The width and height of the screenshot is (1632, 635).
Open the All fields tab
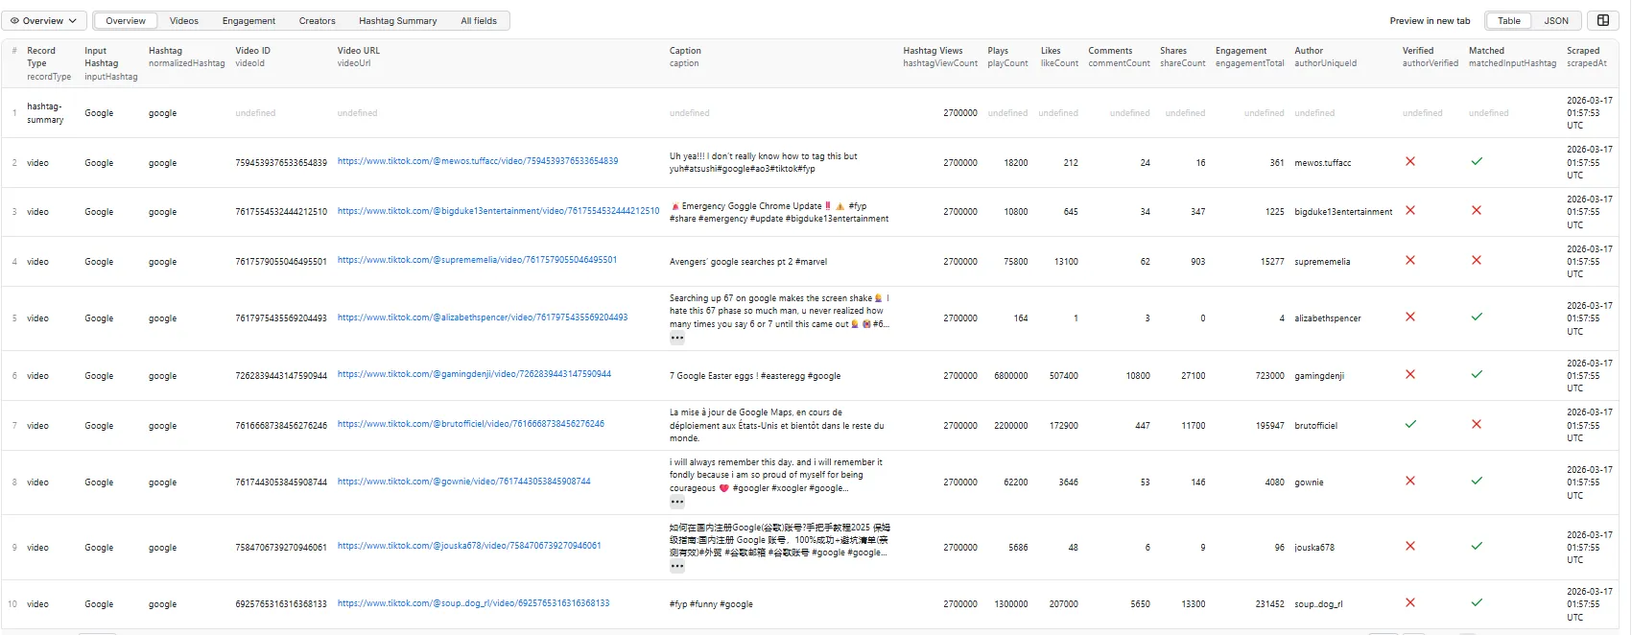tap(479, 20)
